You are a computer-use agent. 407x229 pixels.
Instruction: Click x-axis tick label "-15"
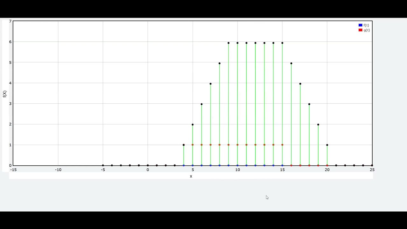tap(13, 170)
